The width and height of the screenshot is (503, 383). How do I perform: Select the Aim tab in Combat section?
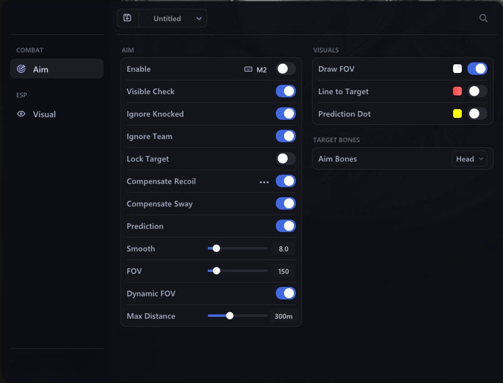(x=57, y=69)
